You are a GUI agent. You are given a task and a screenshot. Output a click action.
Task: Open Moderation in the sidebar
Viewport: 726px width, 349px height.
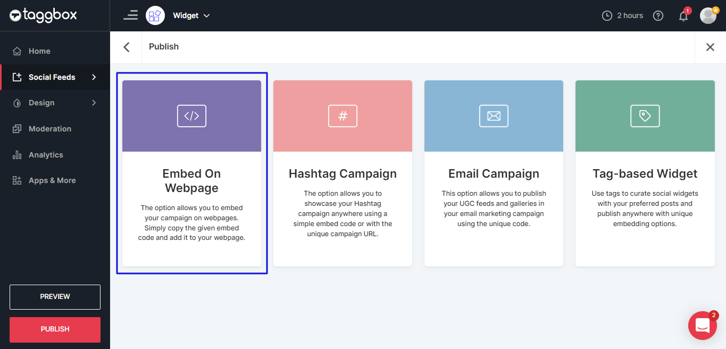tap(49, 129)
